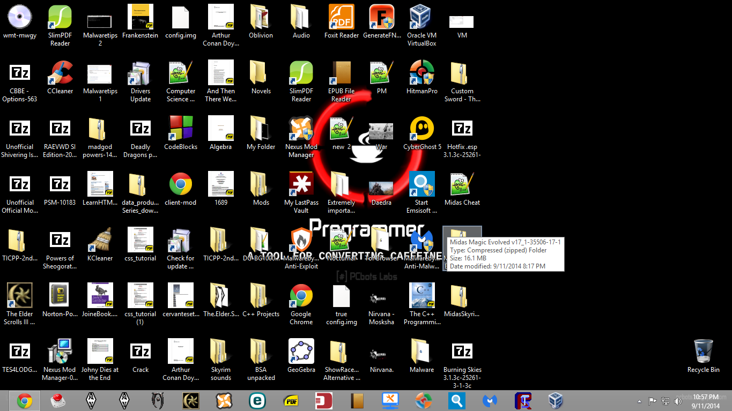This screenshot has width=732, height=411.
Task: Select the Malwarebytes Anti-Malware desktop shortcut
Action: click(422, 248)
